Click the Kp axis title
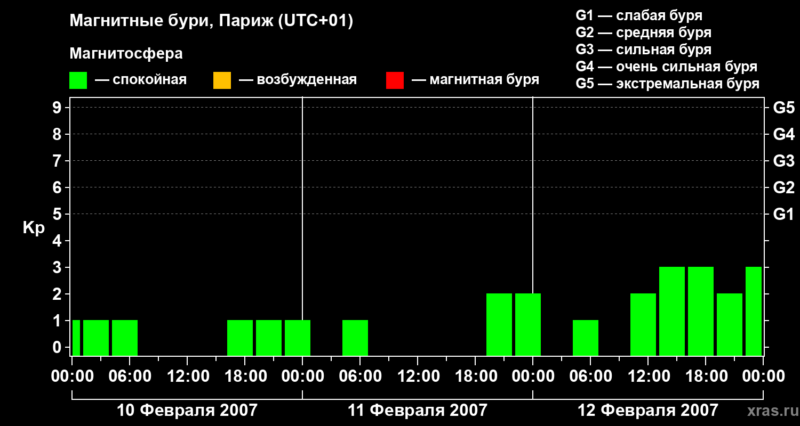The image size is (800, 426). tap(34, 227)
